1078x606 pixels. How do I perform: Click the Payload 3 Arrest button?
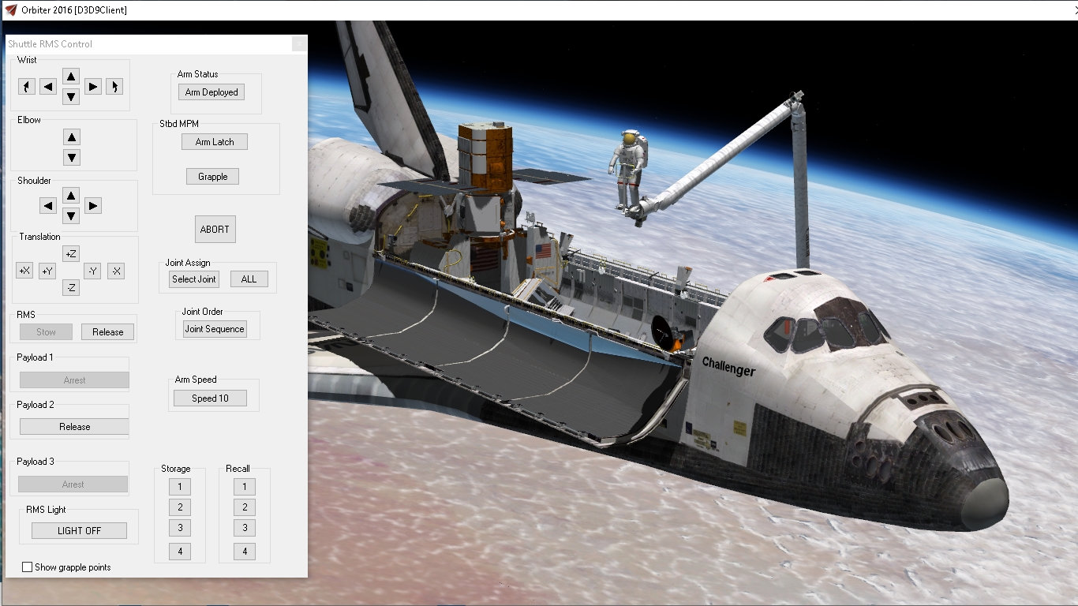point(73,484)
